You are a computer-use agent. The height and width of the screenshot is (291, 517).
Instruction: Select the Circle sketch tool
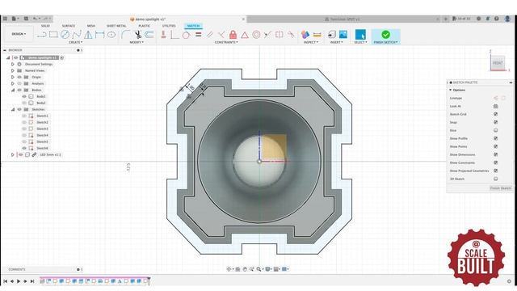(65, 34)
